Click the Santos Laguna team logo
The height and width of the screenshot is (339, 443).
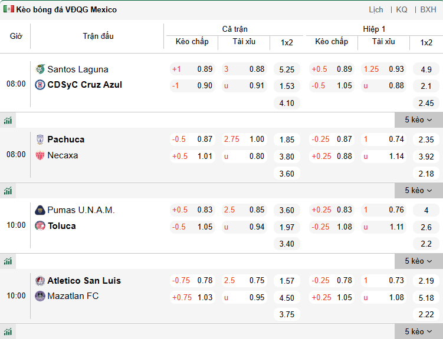point(40,69)
